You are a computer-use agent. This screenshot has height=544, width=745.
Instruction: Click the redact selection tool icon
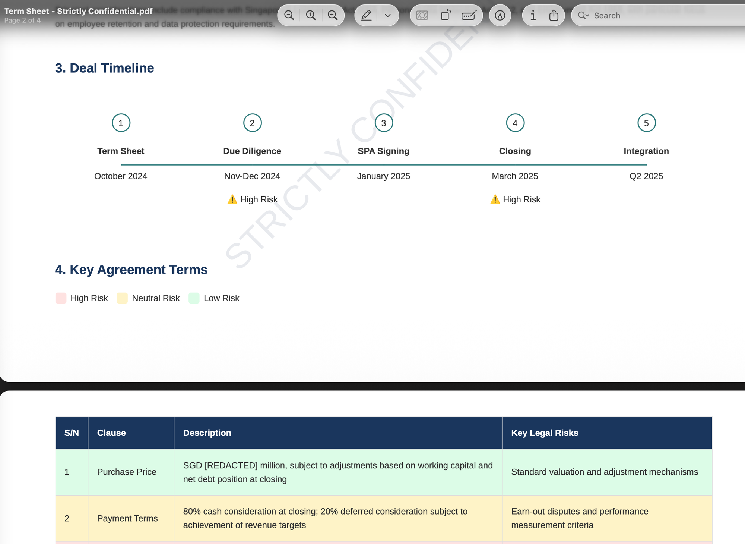422,15
